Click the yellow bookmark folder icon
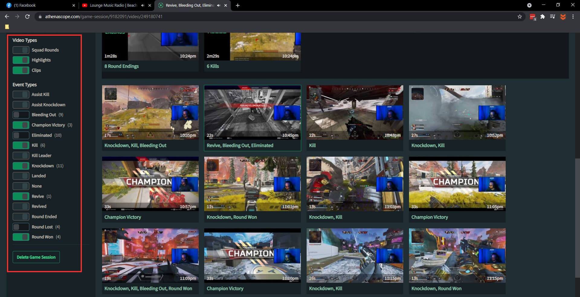This screenshot has width=580, height=297. (7, 27)
